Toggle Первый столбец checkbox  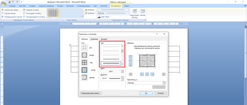(x=24, y=10)
